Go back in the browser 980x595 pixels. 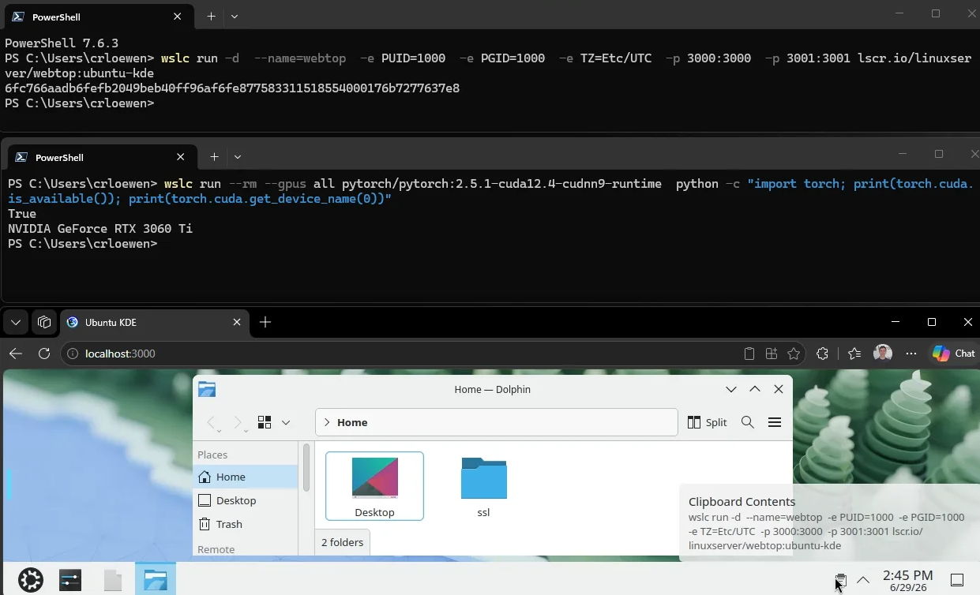click(x=16, y=354)
